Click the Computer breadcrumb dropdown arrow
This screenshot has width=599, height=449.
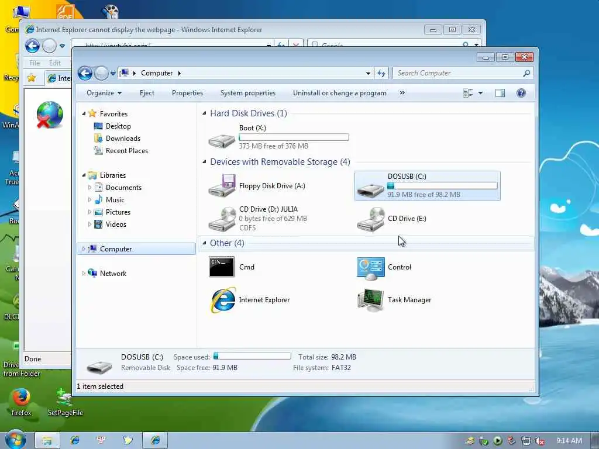(x=179, y=73)
